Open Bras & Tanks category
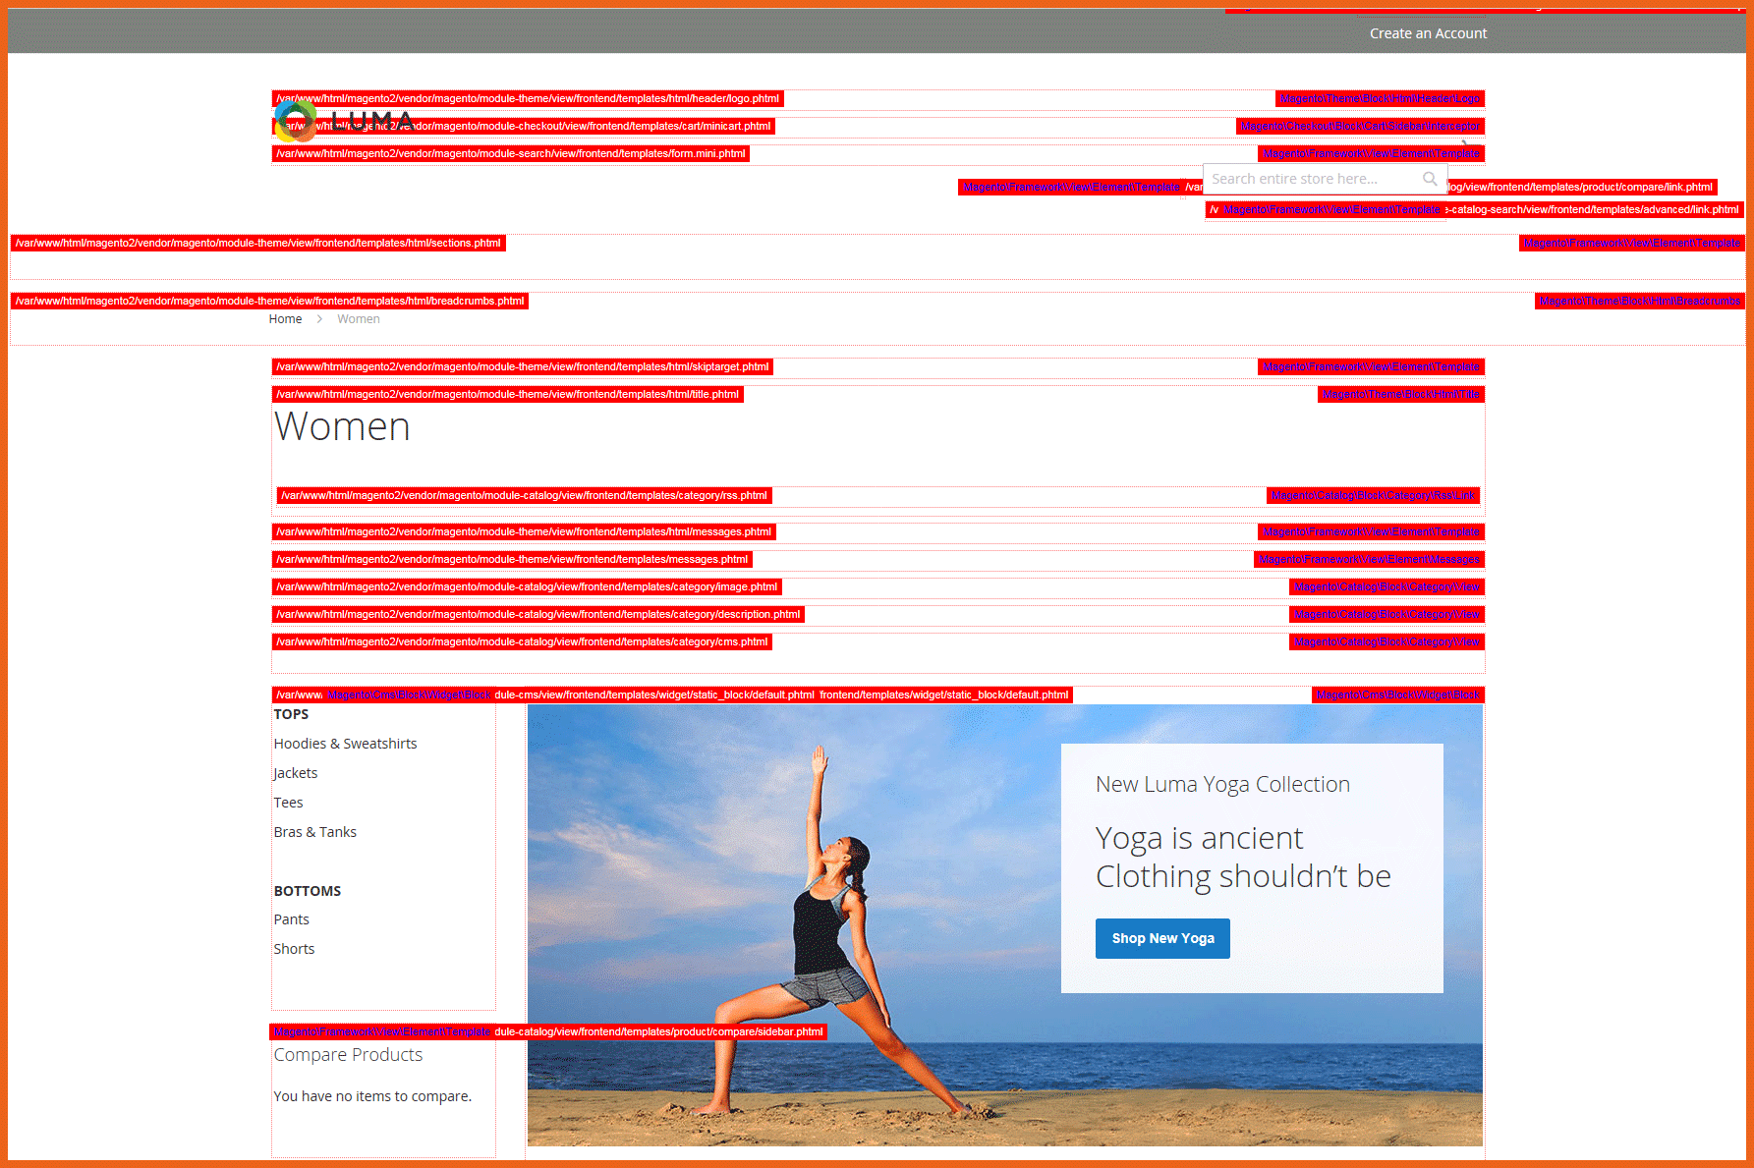Screen dimensions: 1754x1168 [314, 832]
